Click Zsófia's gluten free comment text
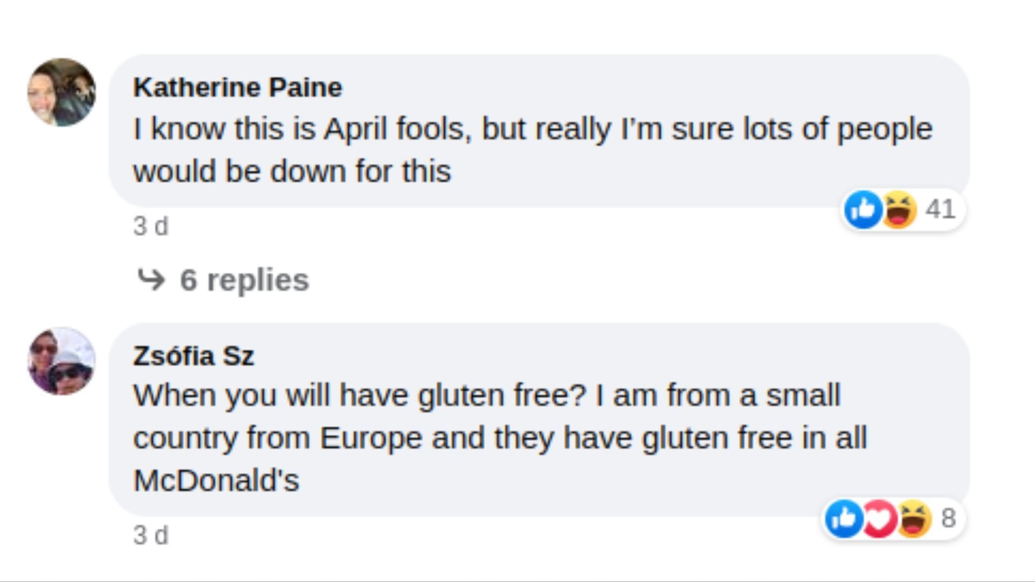This screenshot has width=1035, height=582. pos(486,396)
